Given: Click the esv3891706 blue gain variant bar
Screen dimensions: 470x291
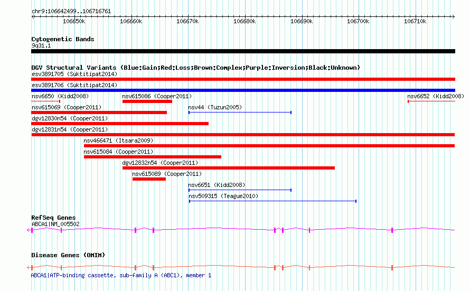Looking at the screenshot, I should [x=243, y=90].
